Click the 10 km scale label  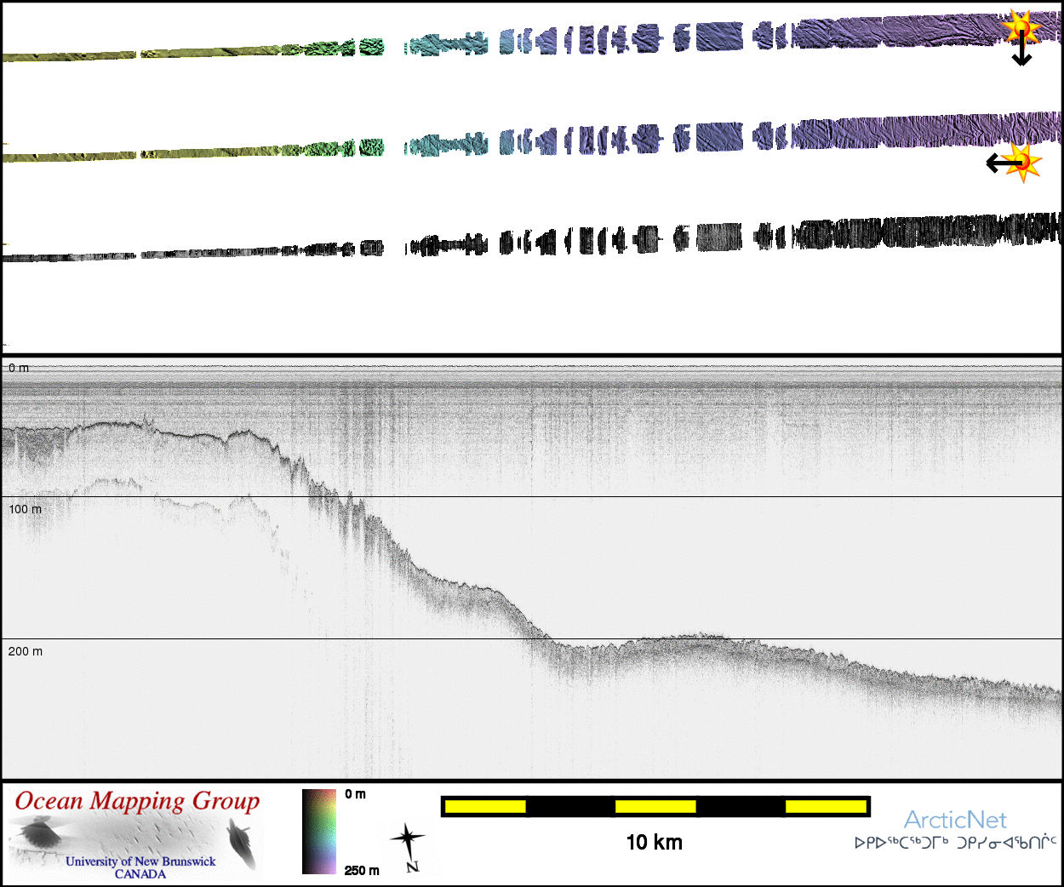coord(654,843)
